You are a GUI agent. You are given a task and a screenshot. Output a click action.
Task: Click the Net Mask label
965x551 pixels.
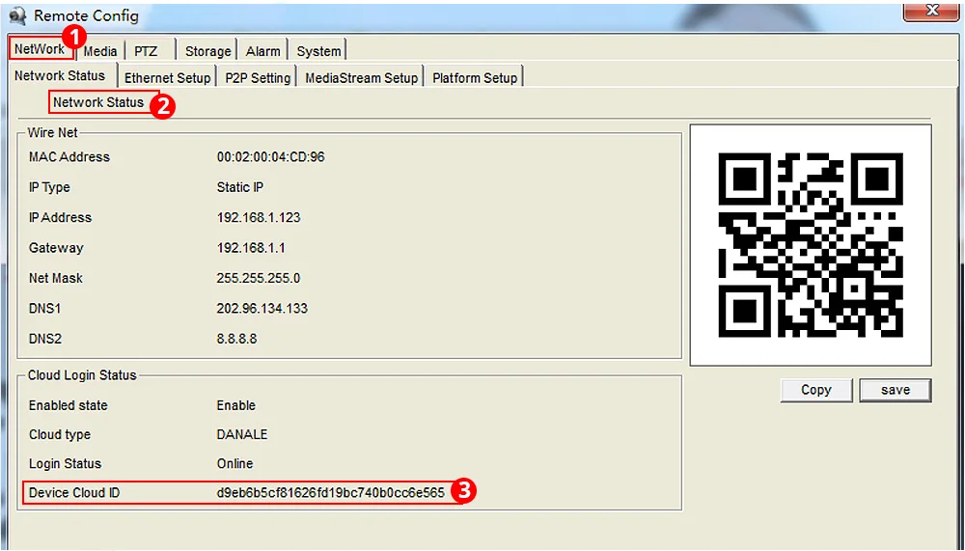point(55,278)
